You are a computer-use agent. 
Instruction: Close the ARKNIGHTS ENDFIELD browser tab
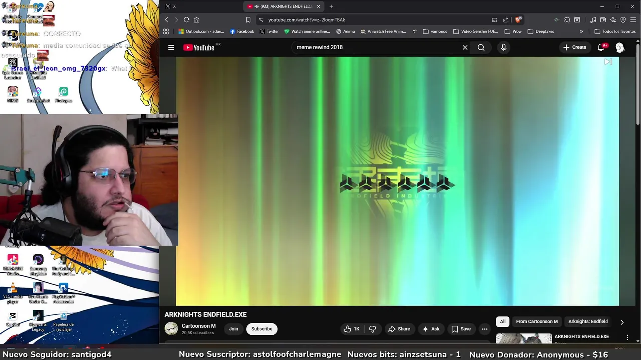point(318,6)
